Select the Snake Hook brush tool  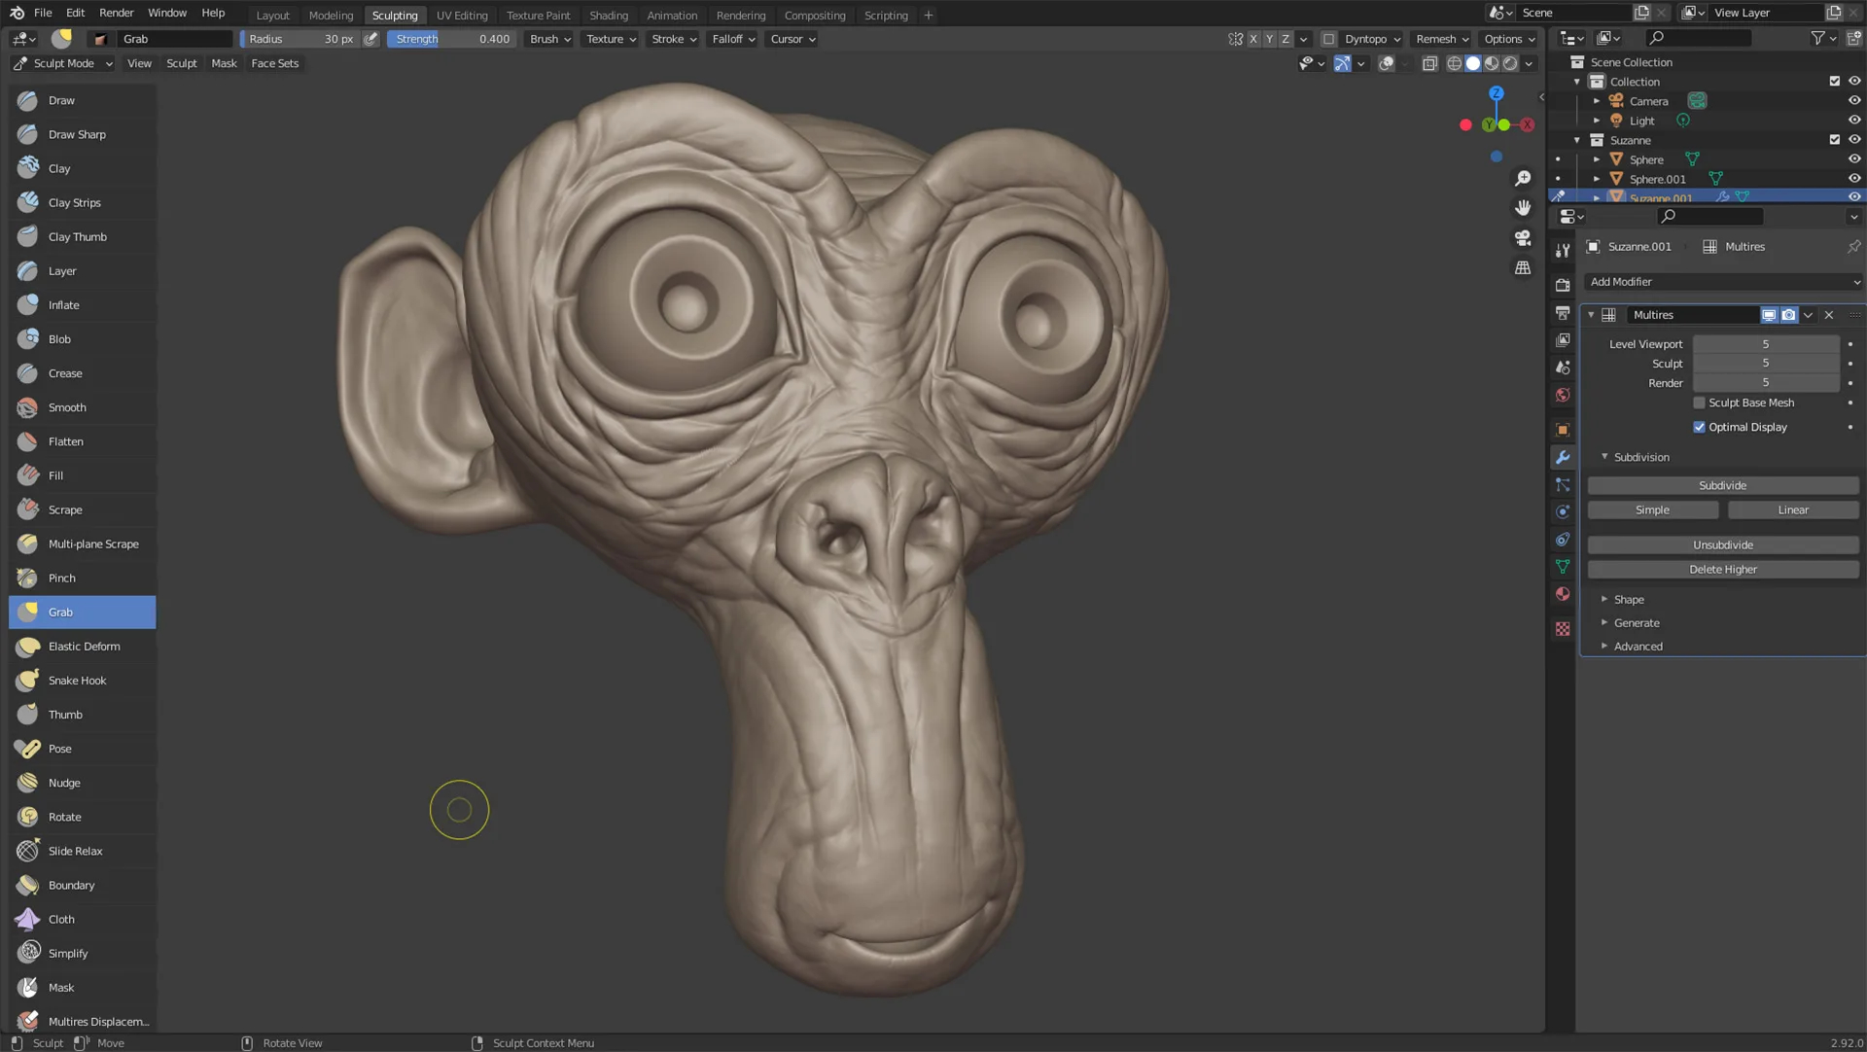point(77,681)
